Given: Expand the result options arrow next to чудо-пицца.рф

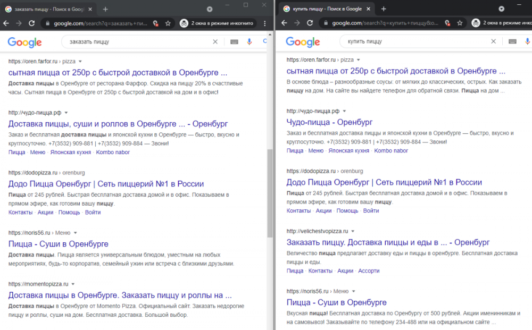Looking at the screenshot, I should (x=66, y=113).
